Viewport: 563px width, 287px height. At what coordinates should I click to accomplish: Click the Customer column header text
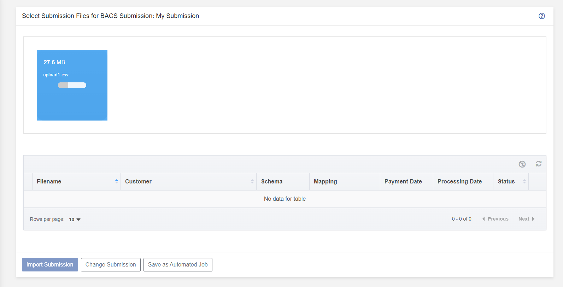pyautogui.click(x=138, y=181)
